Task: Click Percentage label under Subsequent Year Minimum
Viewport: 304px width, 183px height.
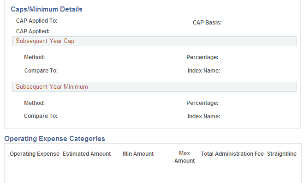Action: 203,103
